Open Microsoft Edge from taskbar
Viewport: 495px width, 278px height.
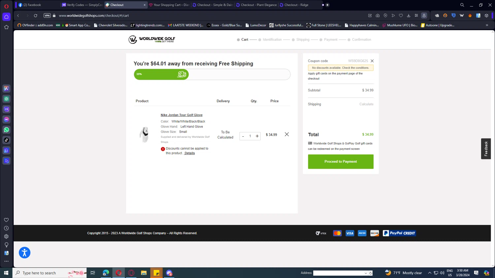pyautogui.click(x=106, y=273)
